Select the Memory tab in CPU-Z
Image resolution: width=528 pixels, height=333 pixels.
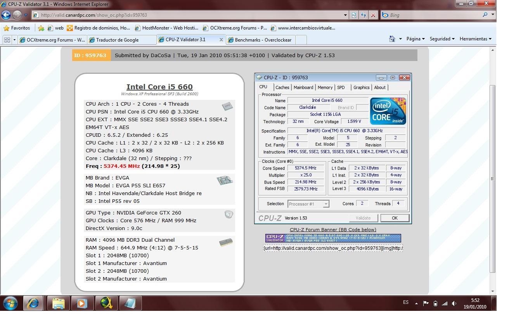325,87
